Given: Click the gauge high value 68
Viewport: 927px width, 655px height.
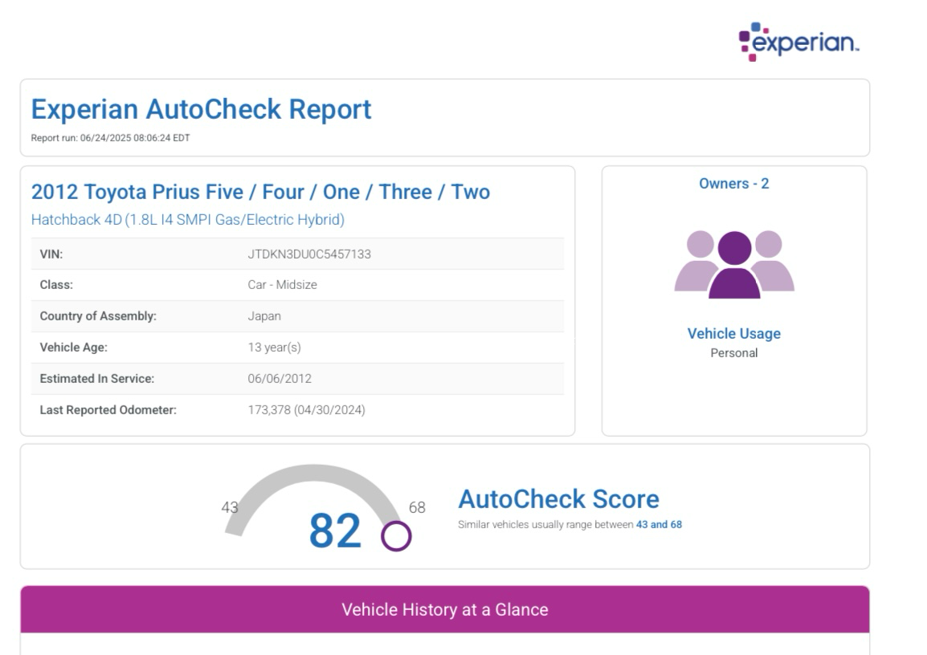Looking at the screenshot, I should (417, 507).
